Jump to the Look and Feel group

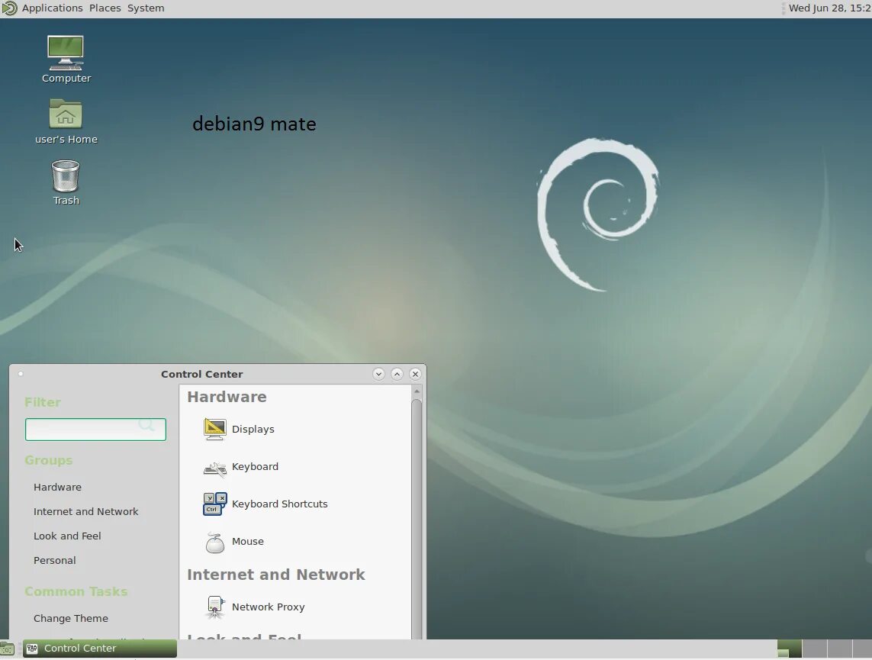67,536
